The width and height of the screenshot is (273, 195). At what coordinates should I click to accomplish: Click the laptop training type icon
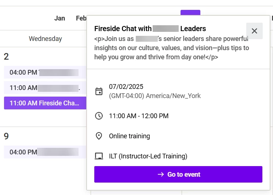click(x=99, y=156)
